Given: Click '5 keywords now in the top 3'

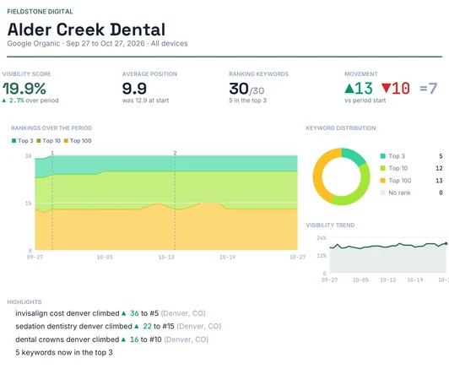Looking at the screenshot, I should pyautogui.click(x=64, y=352).
